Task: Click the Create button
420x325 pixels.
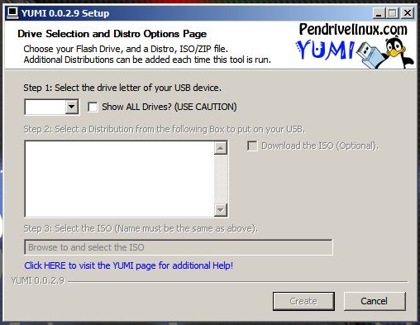Action: click(303, 301)
